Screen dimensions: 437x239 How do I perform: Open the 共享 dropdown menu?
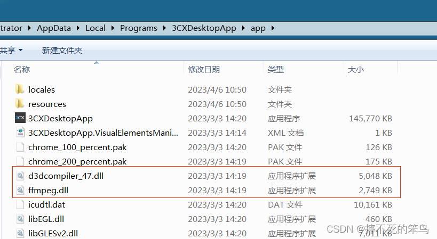(x=11, y=50)
